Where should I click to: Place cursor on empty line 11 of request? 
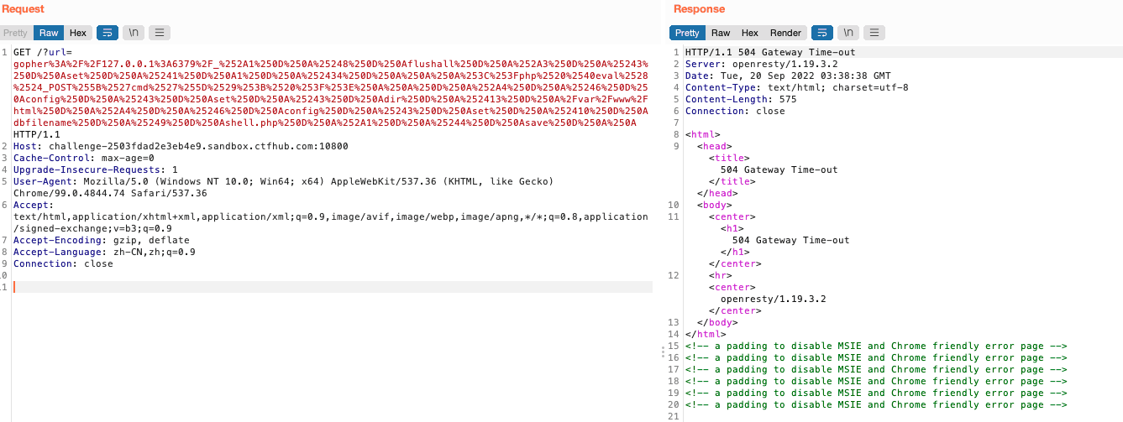tap(333, 287)
